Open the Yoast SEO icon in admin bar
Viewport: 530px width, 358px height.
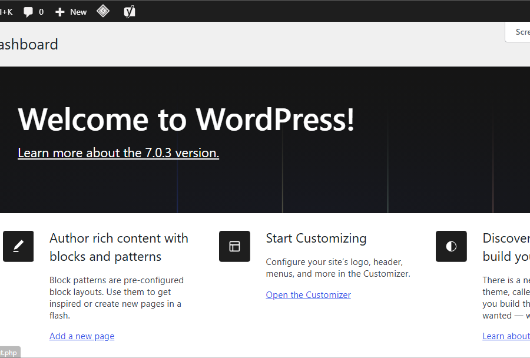[x=129, y=12]
